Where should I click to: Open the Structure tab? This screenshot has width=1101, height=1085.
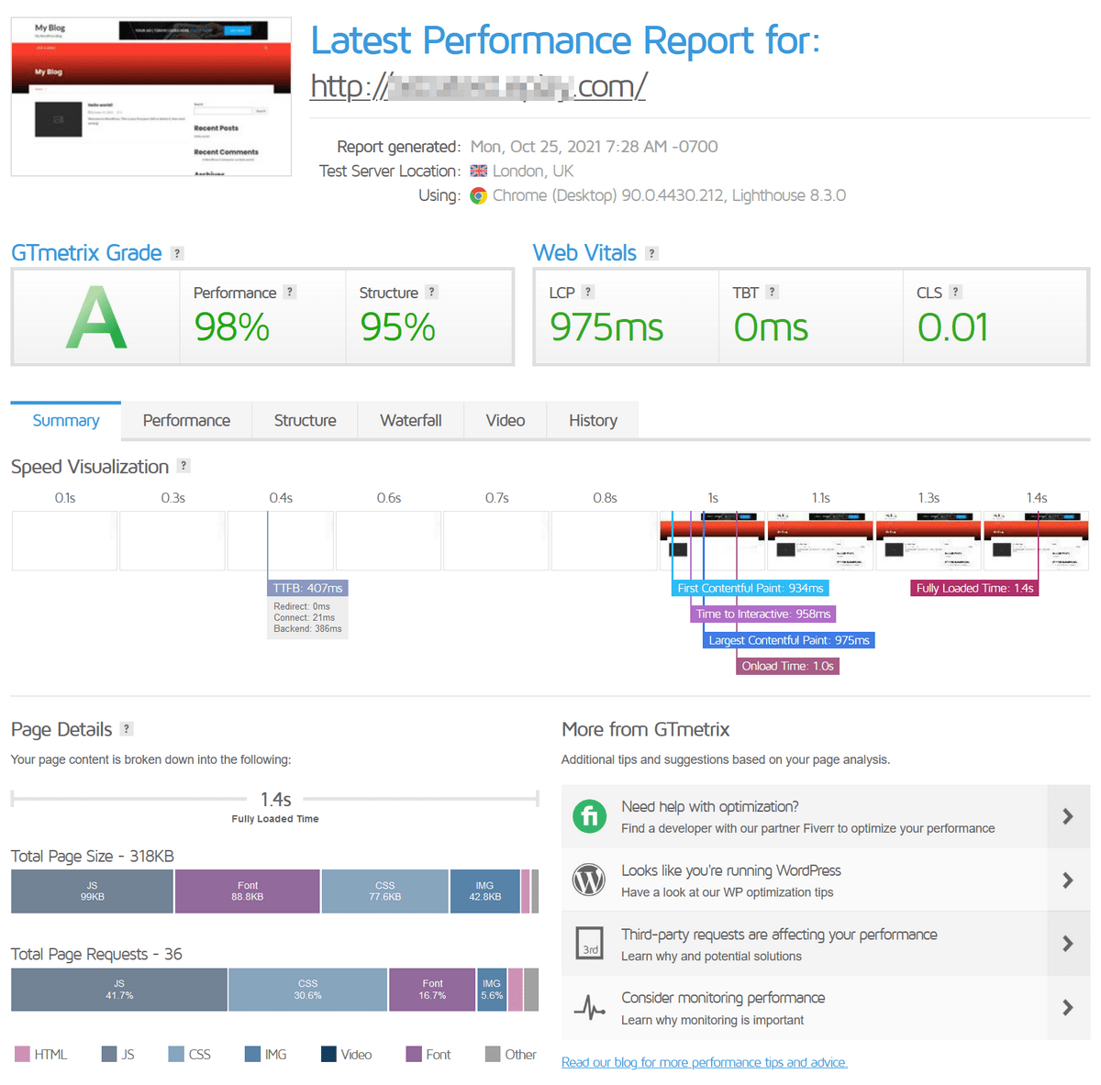(x=305, y=421)
